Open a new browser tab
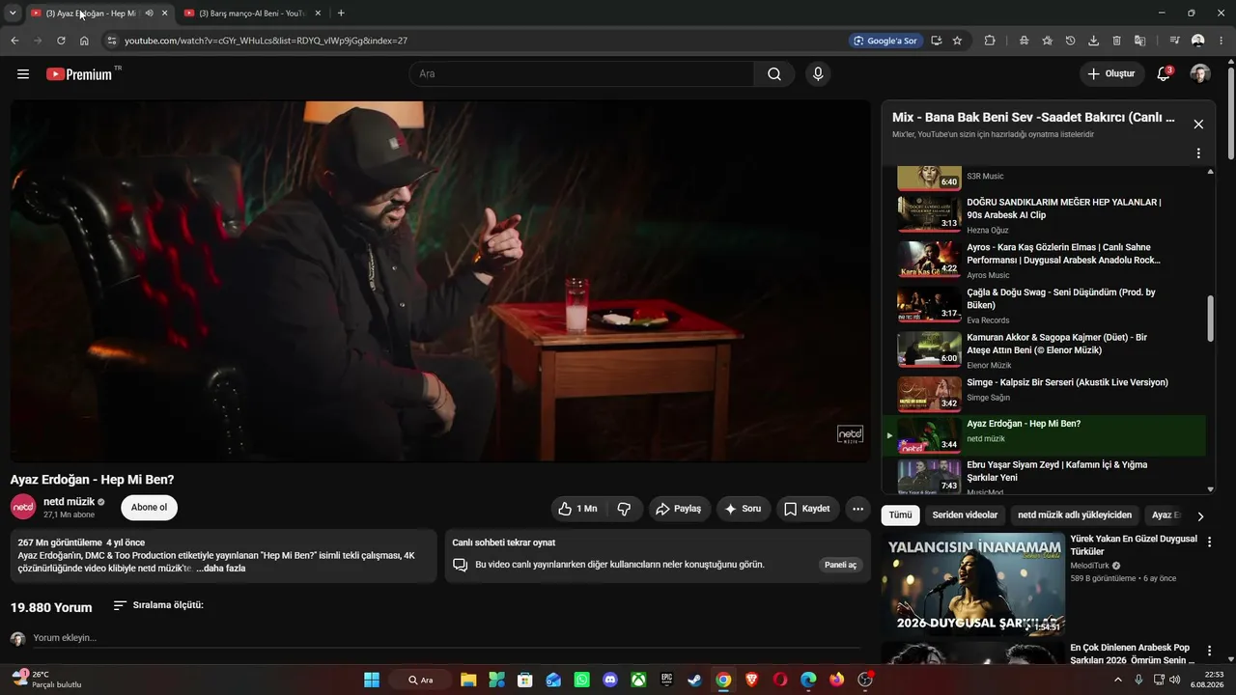1236x695 pixels. (341, 14)
